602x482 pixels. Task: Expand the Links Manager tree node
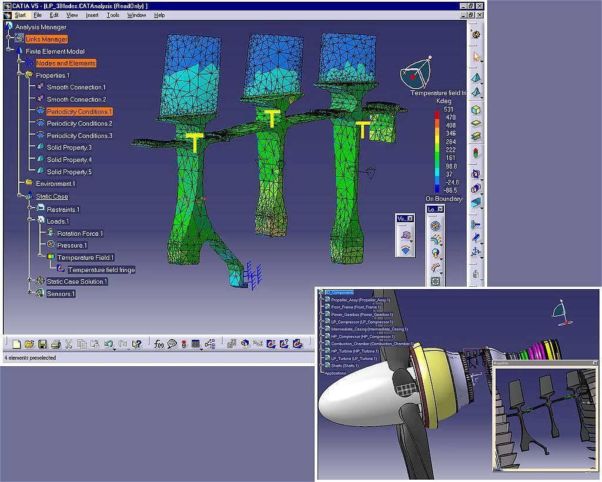click(x=8, y=38)
